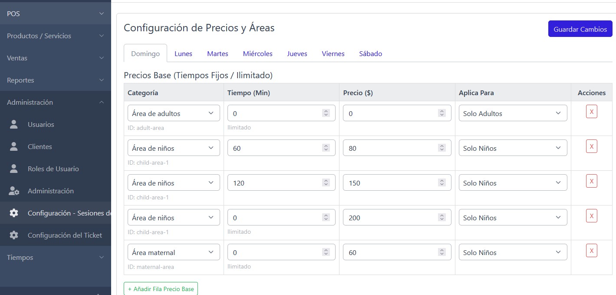Open category dropdown in 60-minute row
This screenshot has height=295, width=616.
(174, 148)
